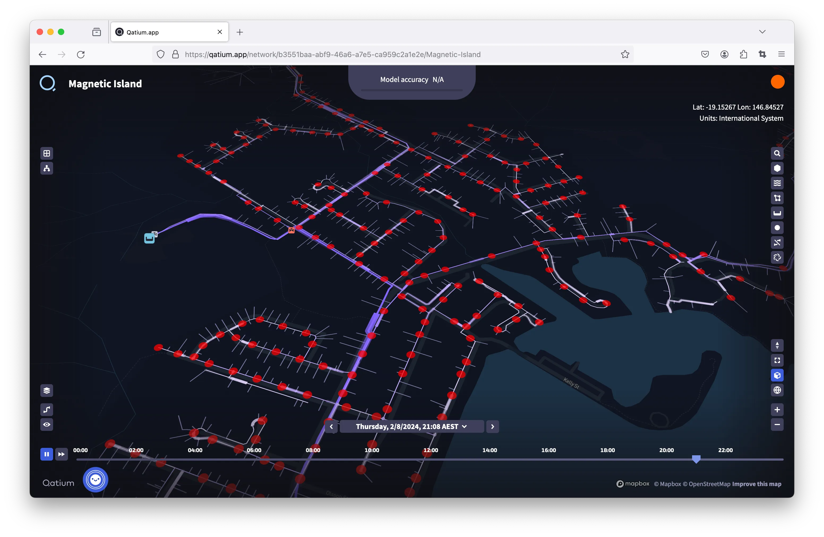The image size is (824, 537).
Task: Go to previous time step arrow
Action: pos(331,427)
